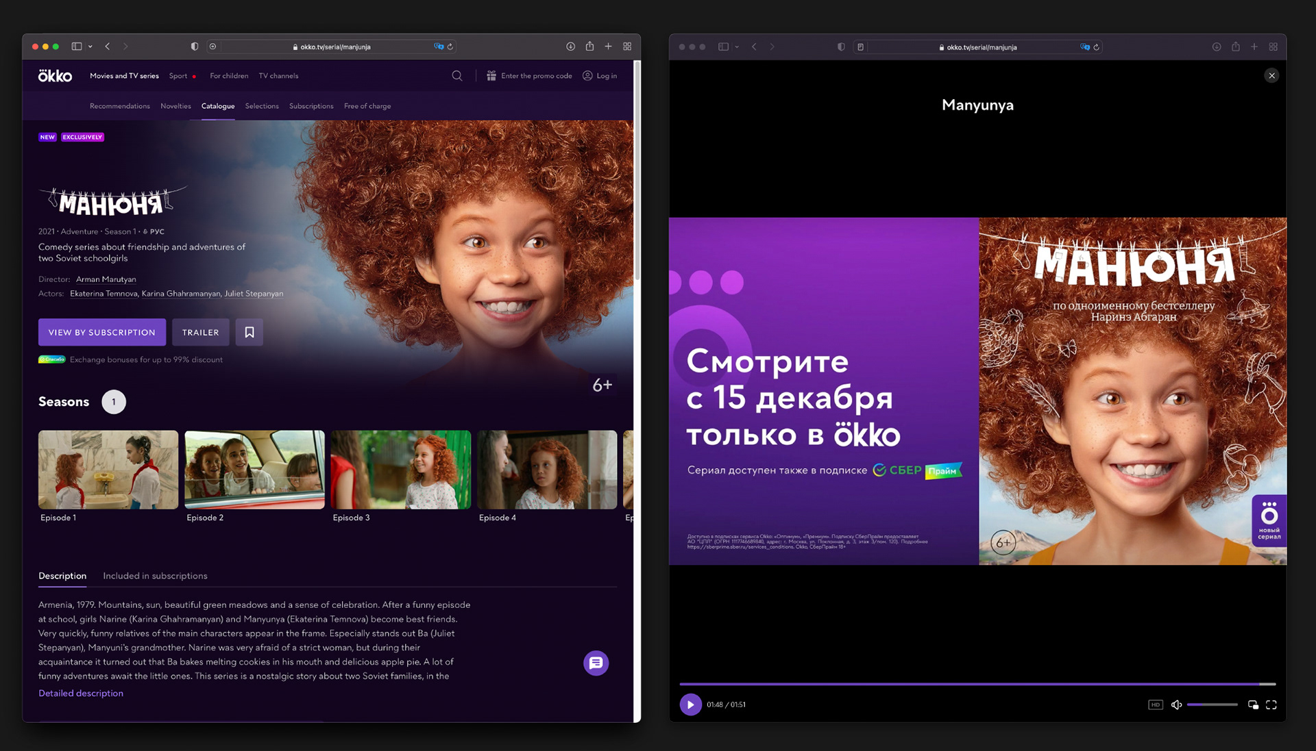Select the Catalogue tab
Screen dimensions: 1316x751
(x=218, y=106)
